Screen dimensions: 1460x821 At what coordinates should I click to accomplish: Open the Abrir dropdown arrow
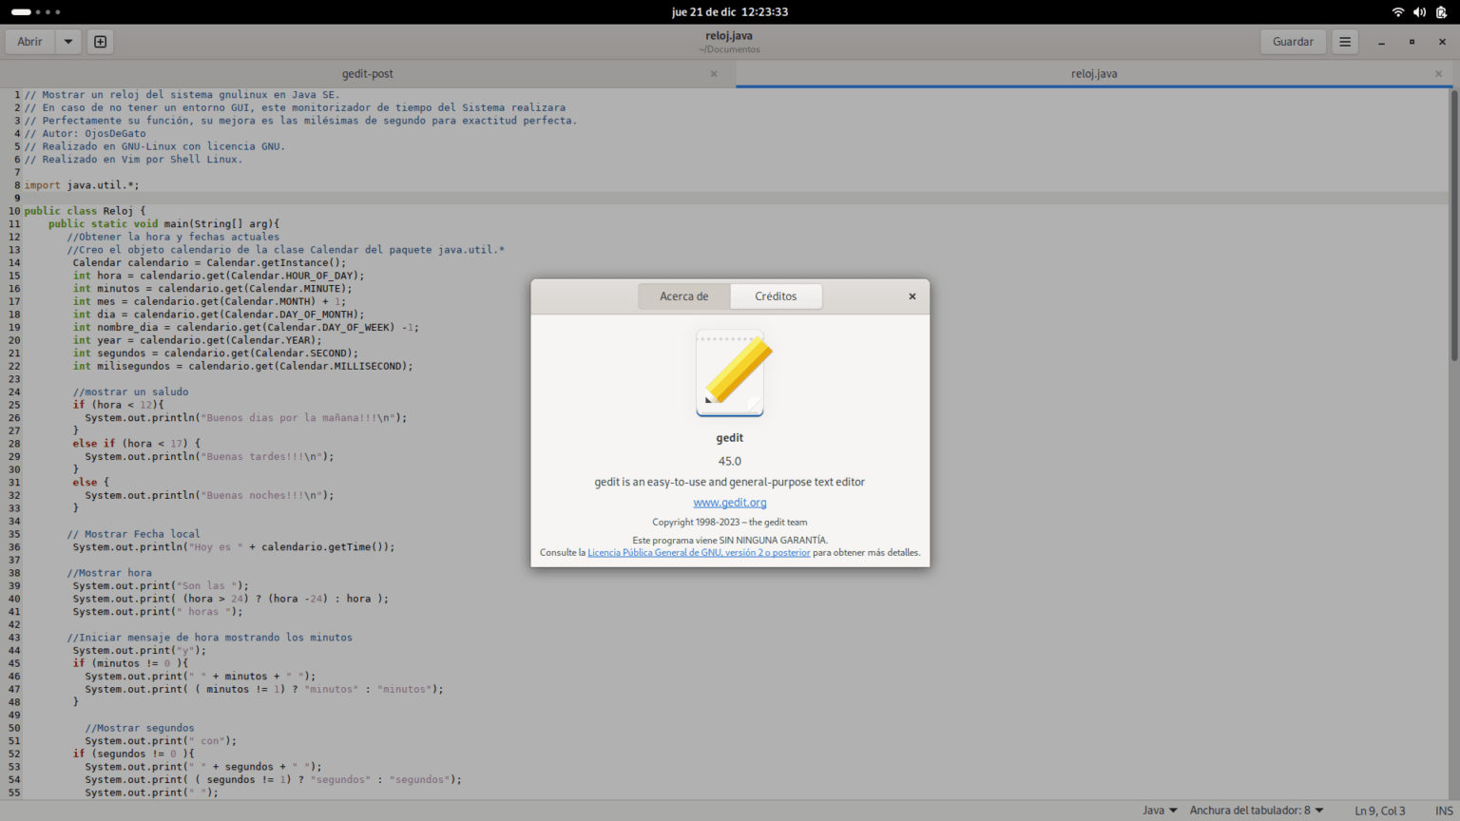(x=67, y=41)
